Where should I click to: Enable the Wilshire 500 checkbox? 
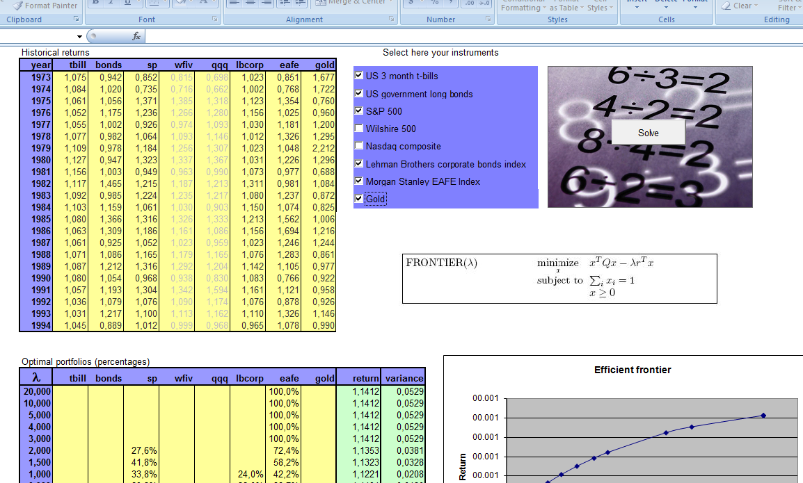tap(359, 129)
